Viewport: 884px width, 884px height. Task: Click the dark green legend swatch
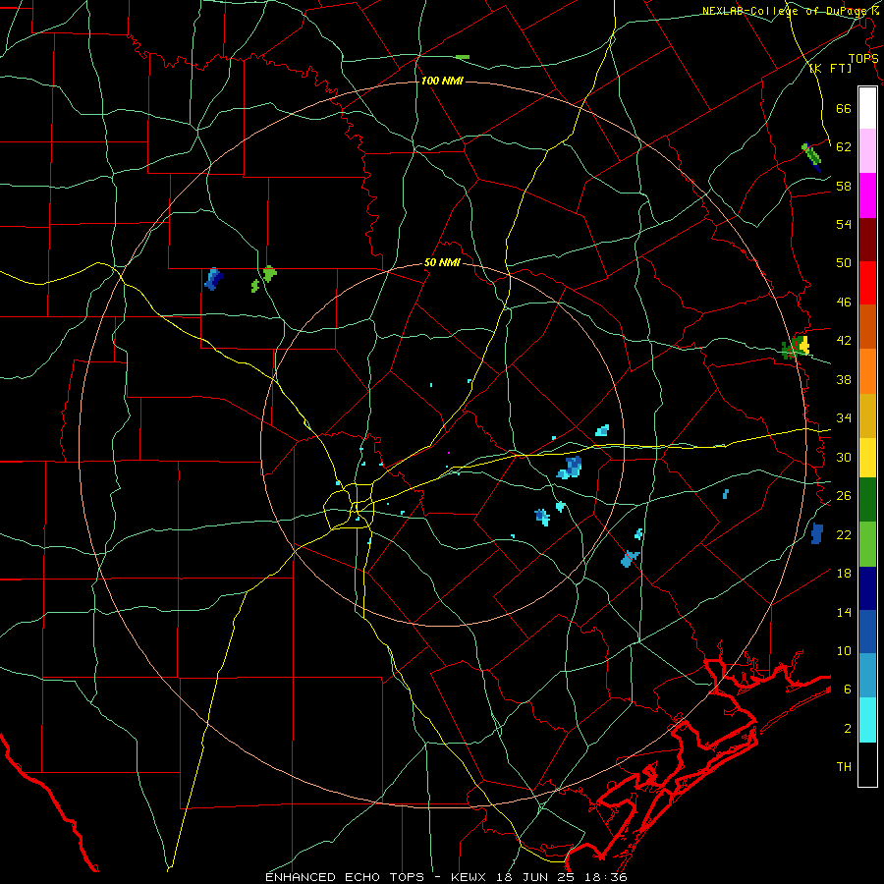coord(867,500)
